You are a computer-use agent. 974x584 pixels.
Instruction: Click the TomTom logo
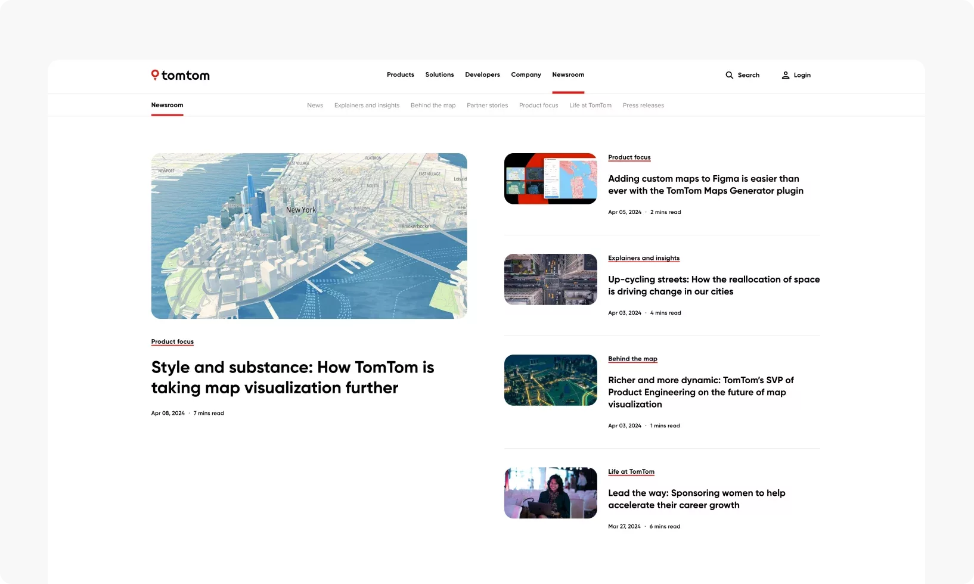[x=180, y=75]
